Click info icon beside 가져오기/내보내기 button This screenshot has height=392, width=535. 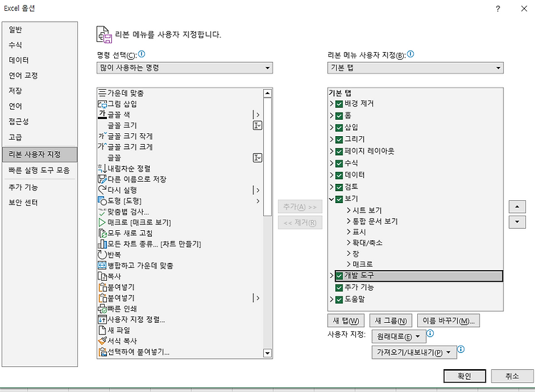[461, 349]
